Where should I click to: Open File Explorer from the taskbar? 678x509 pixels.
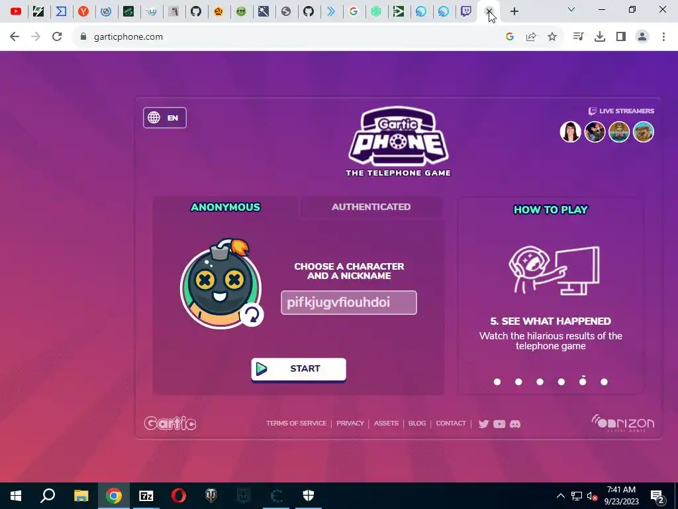81,496
